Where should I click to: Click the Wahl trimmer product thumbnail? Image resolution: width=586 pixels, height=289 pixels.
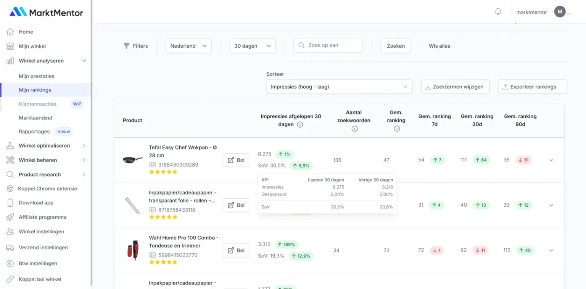[x=133, y=250]
